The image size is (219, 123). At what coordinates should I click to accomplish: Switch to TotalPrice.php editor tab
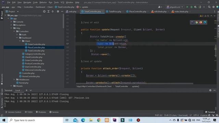tap(114, 12)
